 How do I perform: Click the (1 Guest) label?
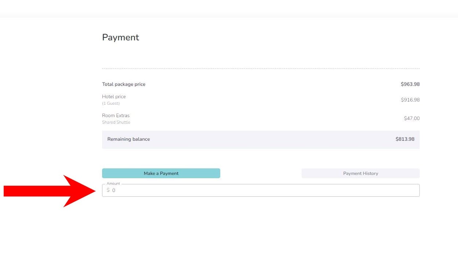(110, 103)
